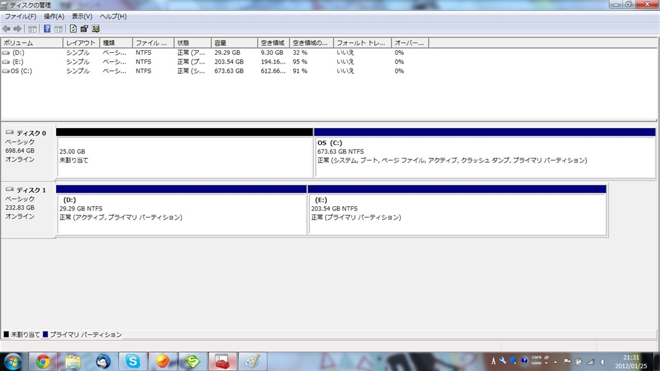Open Windows Explorer from the taskbar
The height and width of the screenshot is (371, 660).
[73, 362]
